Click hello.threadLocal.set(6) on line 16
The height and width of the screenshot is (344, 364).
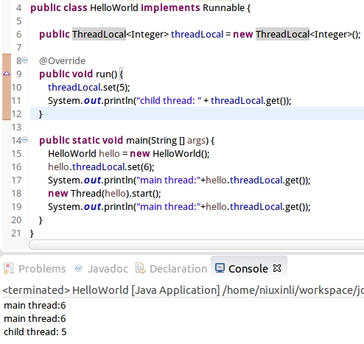(101, 167)
